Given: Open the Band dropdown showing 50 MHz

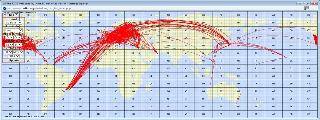Looking at the screenshot, I should 14,23.
